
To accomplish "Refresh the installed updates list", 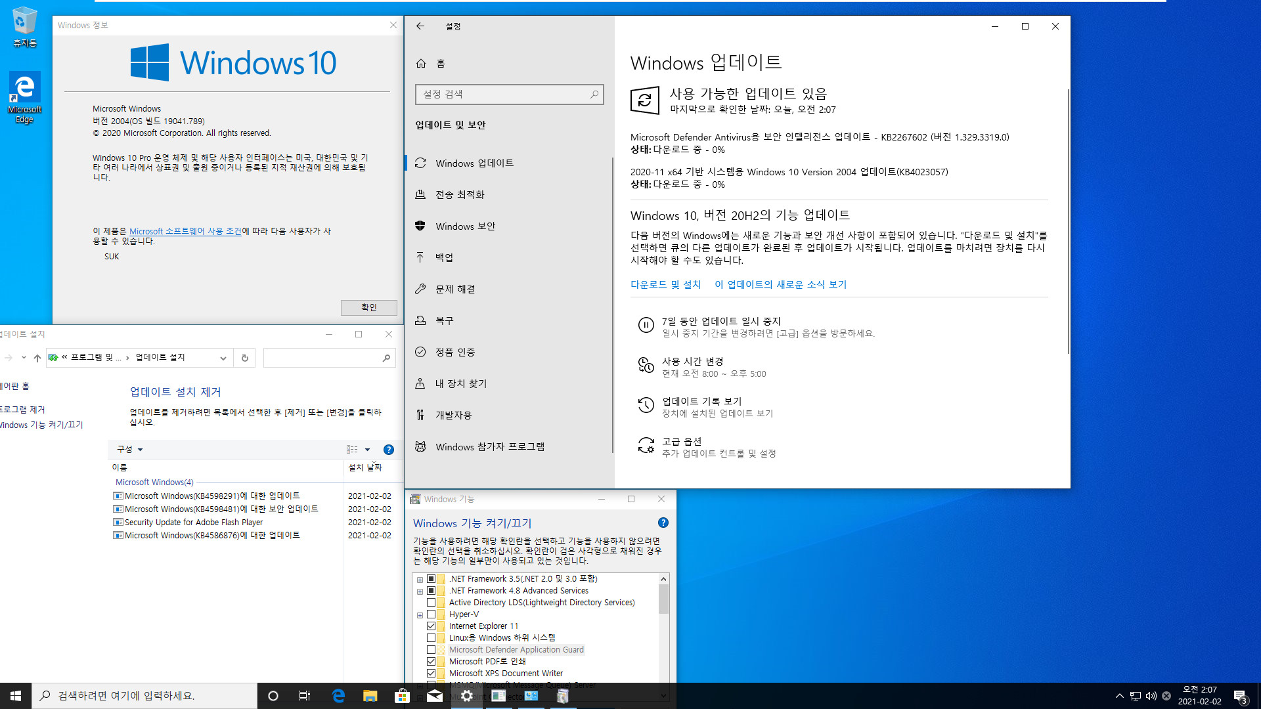I will [244, 358].
